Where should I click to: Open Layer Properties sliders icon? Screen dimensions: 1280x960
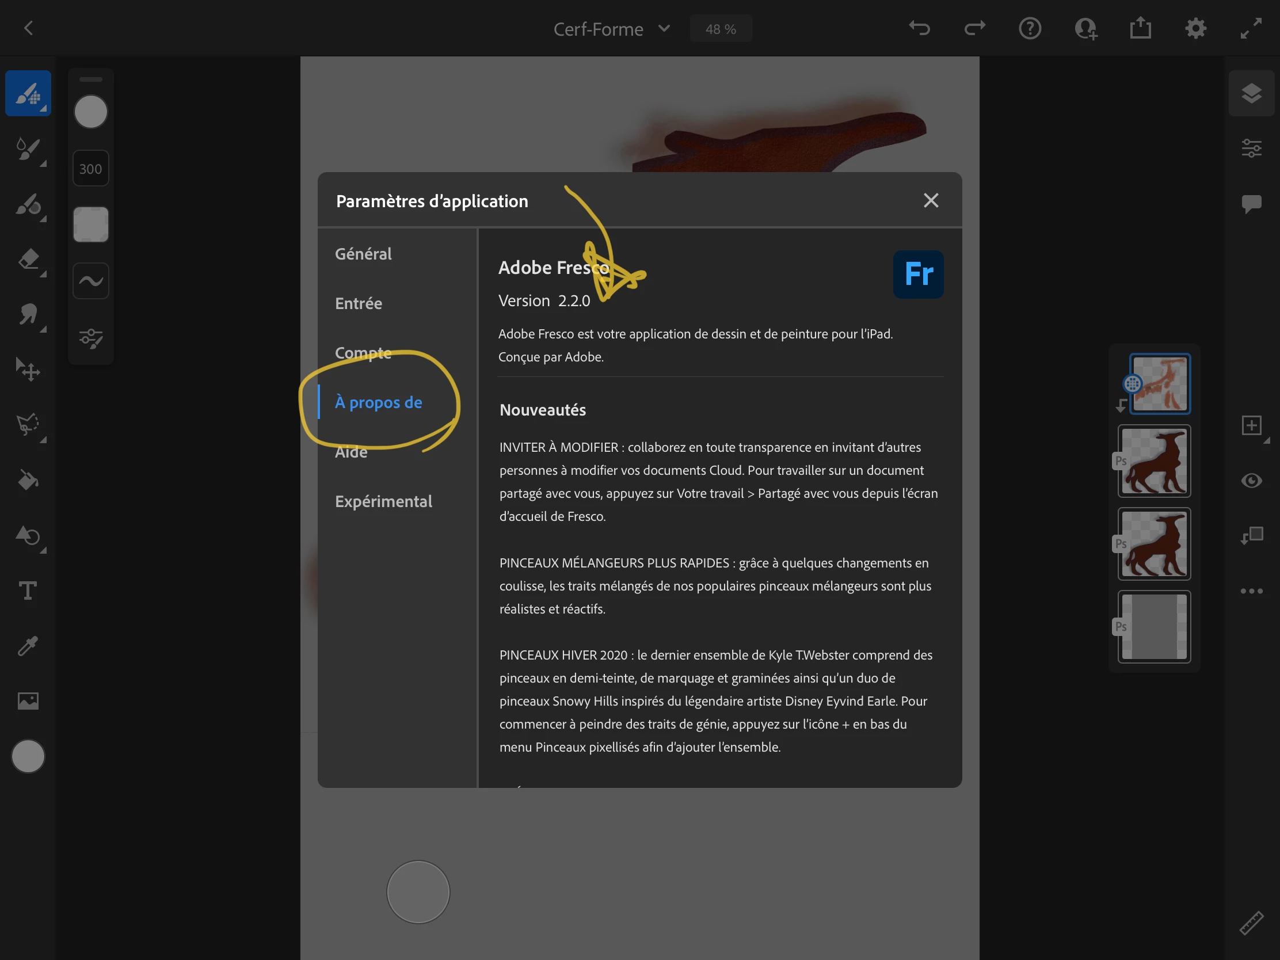pyautogui.click(x=1251, y=148)
